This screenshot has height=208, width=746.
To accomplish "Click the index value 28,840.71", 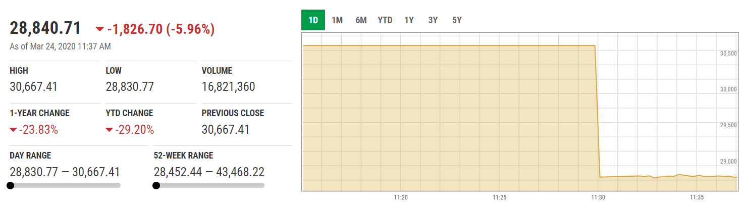I will click(45, 28).
